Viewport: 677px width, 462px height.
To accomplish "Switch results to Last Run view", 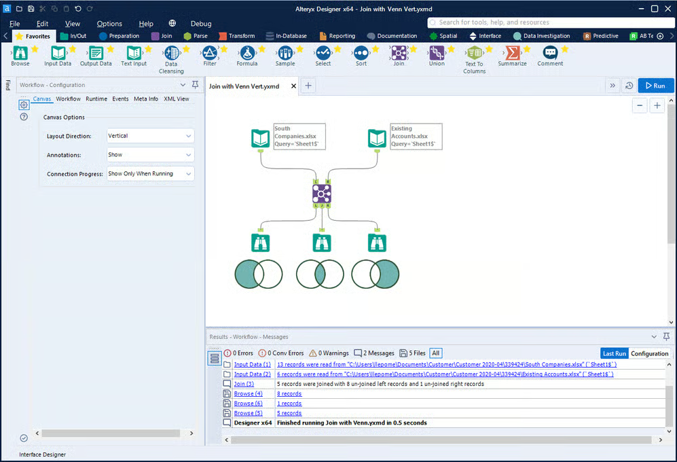I will click(x=615, y=353).
